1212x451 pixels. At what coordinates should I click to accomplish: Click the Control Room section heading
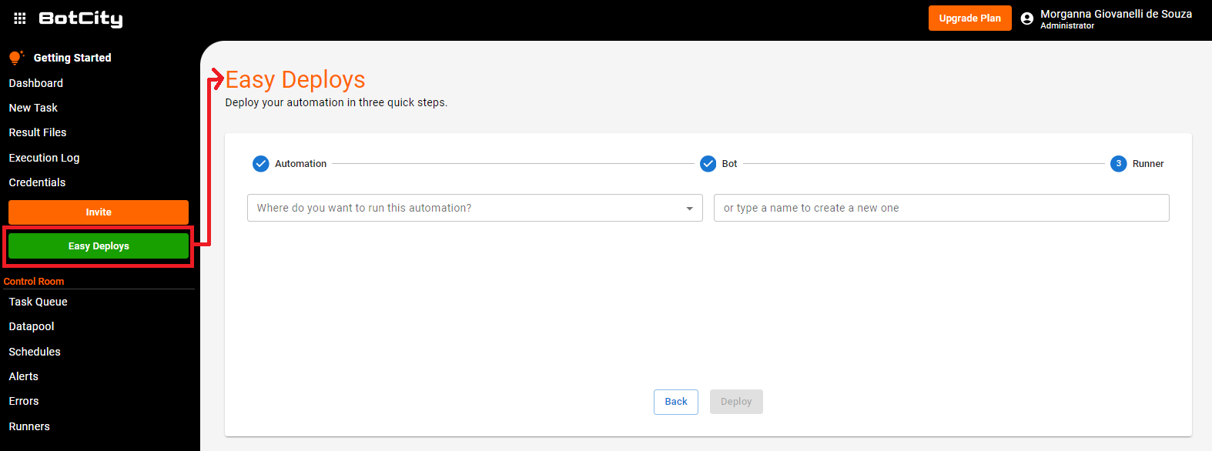coord(34,282)
